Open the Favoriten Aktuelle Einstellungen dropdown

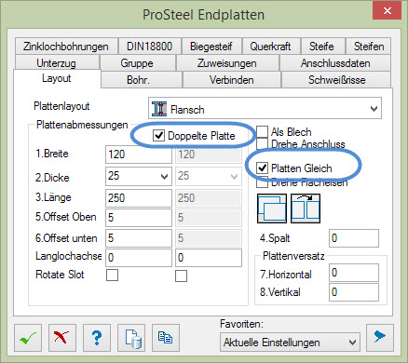point(290,343)
